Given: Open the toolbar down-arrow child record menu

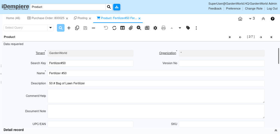Looking at the screenshot, I should coord(180,28).
